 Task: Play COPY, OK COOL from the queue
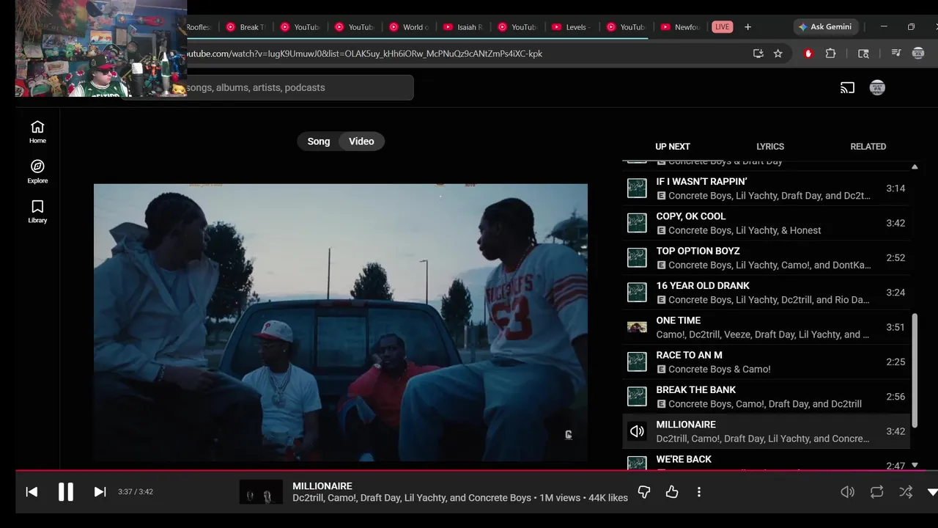pos(766,223)
